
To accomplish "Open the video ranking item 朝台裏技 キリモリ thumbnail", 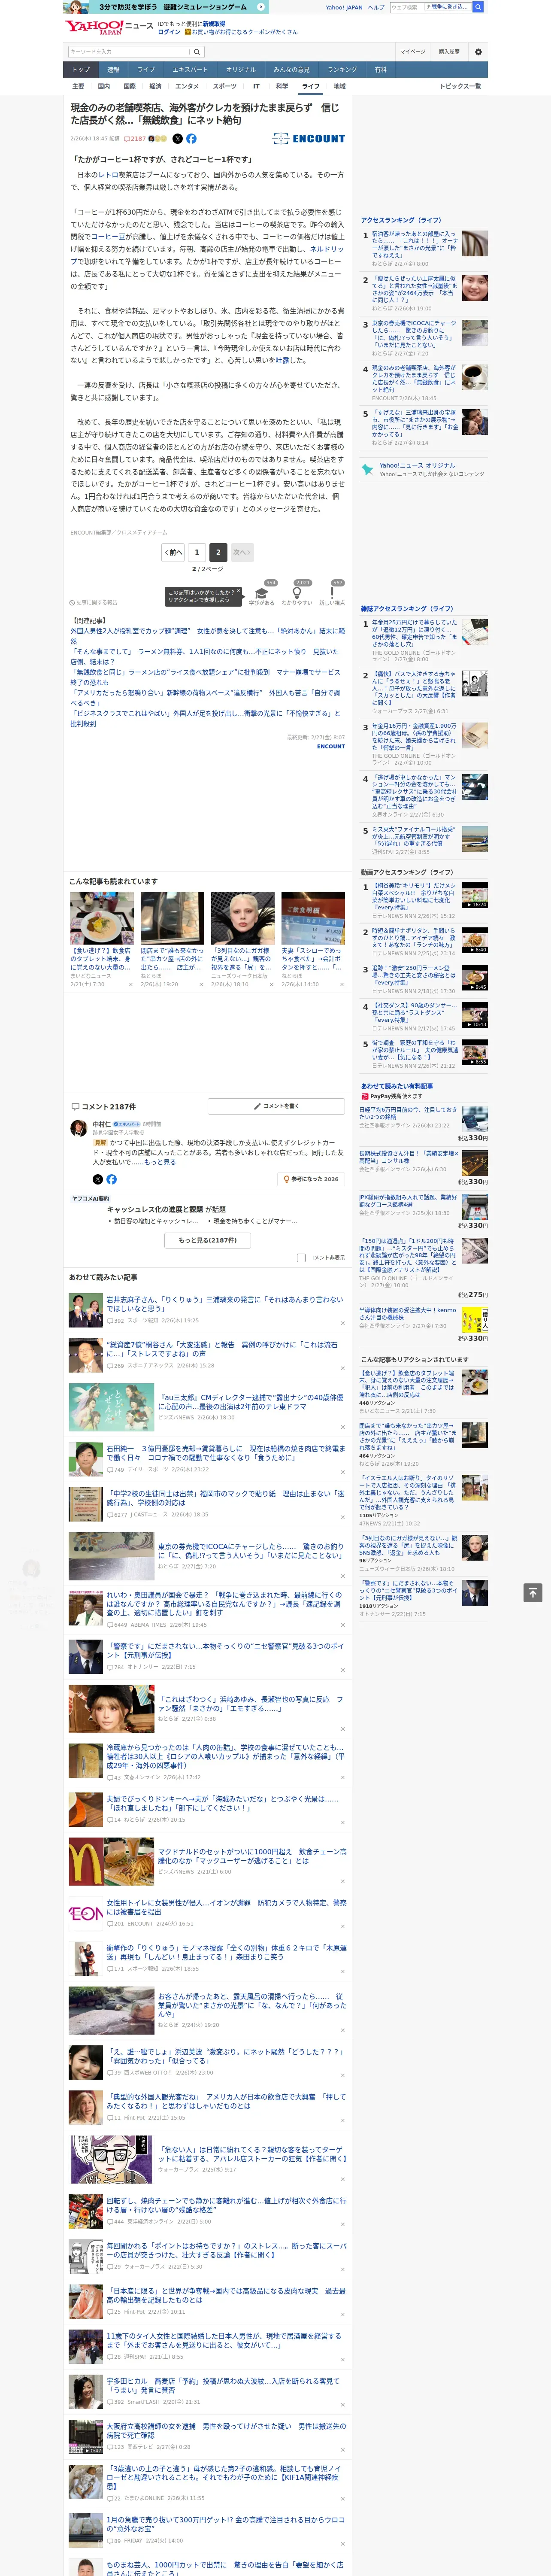I will [x=475, y=895].
